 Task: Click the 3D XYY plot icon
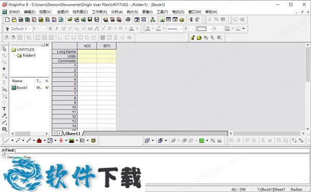147,141
